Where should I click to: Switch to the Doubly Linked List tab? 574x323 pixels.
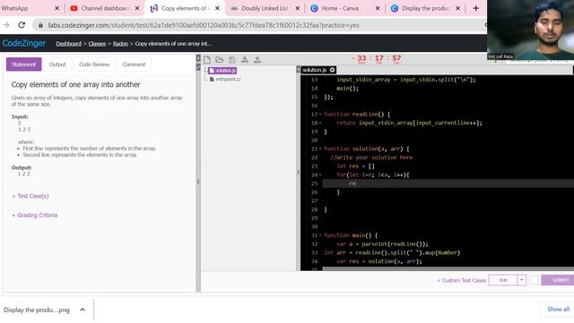(261, 8)
